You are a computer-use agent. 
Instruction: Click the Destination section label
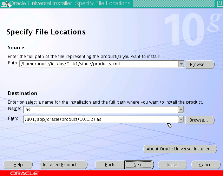[x=22, y=93]
